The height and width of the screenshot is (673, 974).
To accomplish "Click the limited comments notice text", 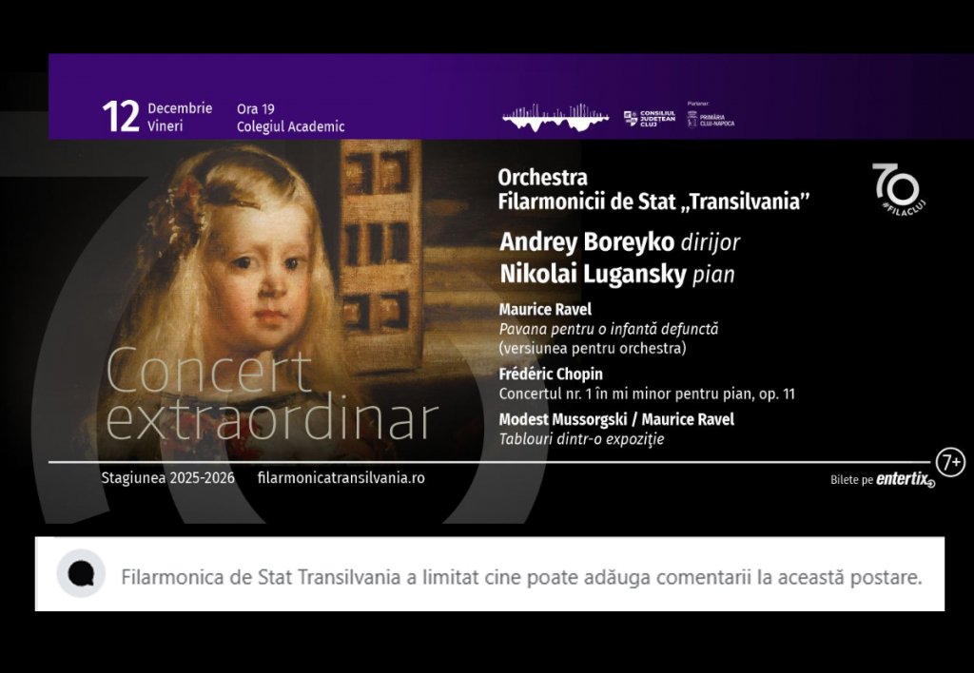I will click(521, 577).
